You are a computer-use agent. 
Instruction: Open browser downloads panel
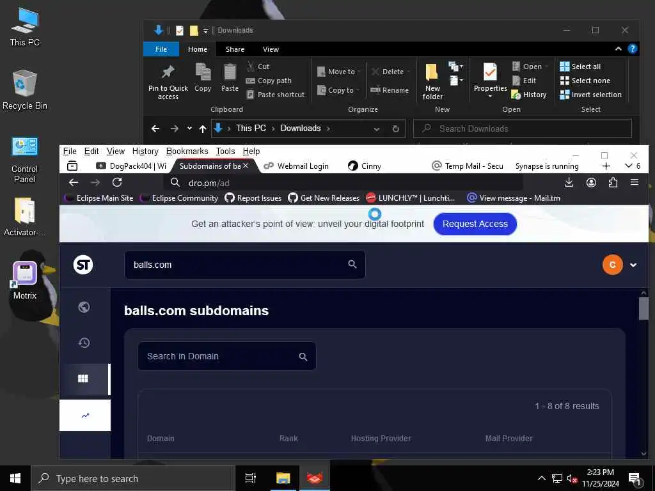[x=569, y=182]
